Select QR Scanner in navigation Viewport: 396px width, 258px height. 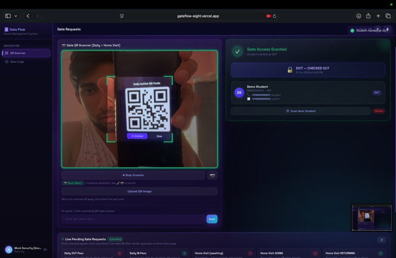tap(26, 53)
